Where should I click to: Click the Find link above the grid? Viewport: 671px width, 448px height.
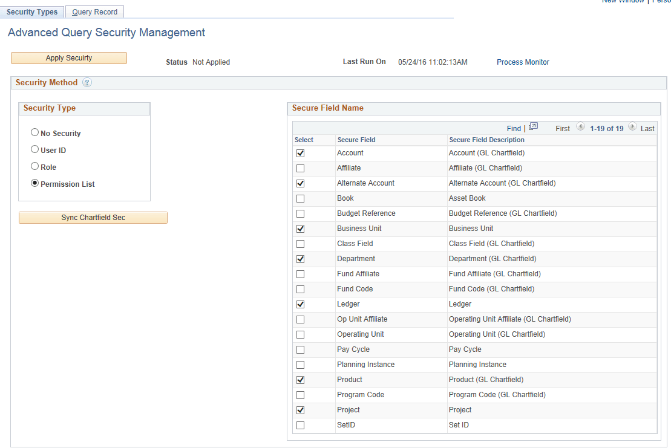tap(514, 128)
